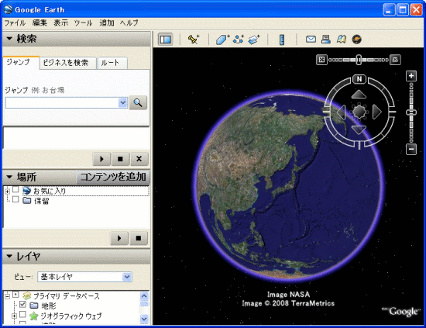The width and height of the screenshot is (426, 328).
Task: Click the お気に入り globe icon
Action: click(27, 191)
